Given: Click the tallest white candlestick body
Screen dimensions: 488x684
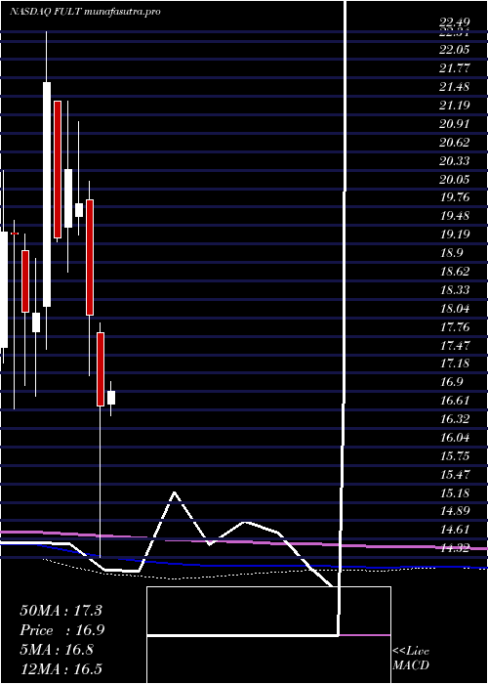Looking at the screenshot, I should [x=47, y=194].
